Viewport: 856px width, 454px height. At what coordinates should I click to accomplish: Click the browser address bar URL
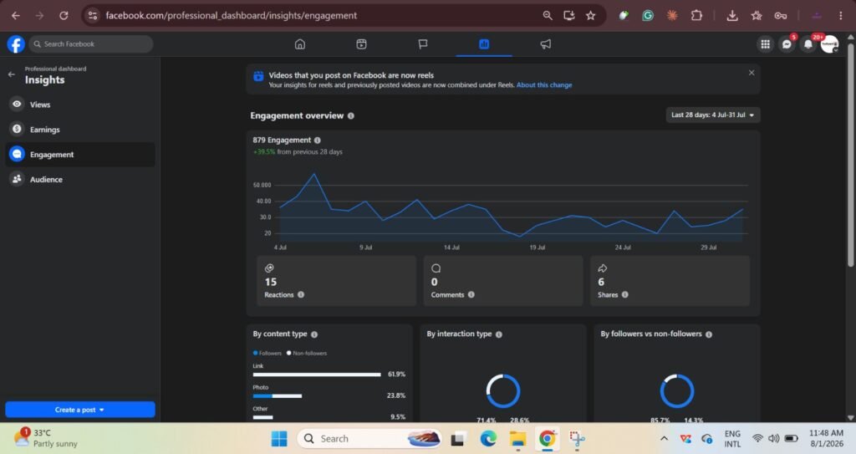point(232,16)
